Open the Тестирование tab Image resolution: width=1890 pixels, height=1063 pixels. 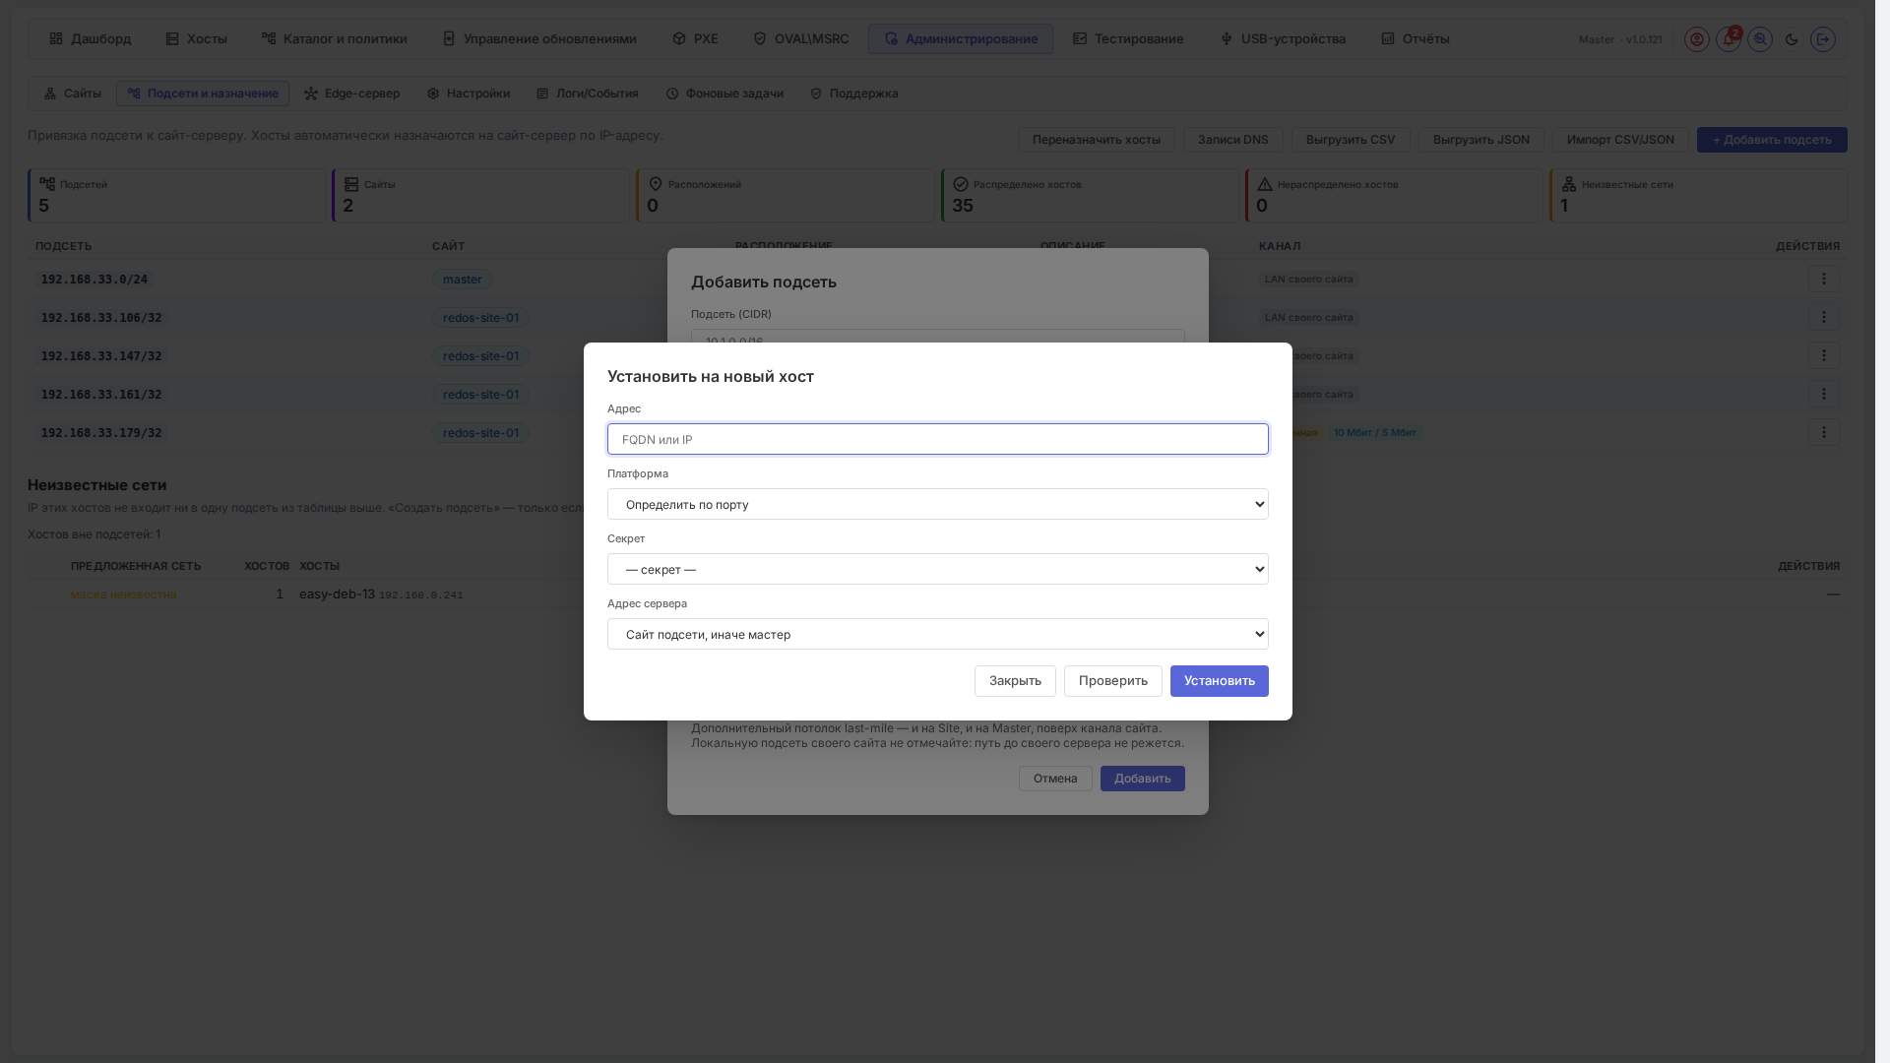1128,39
